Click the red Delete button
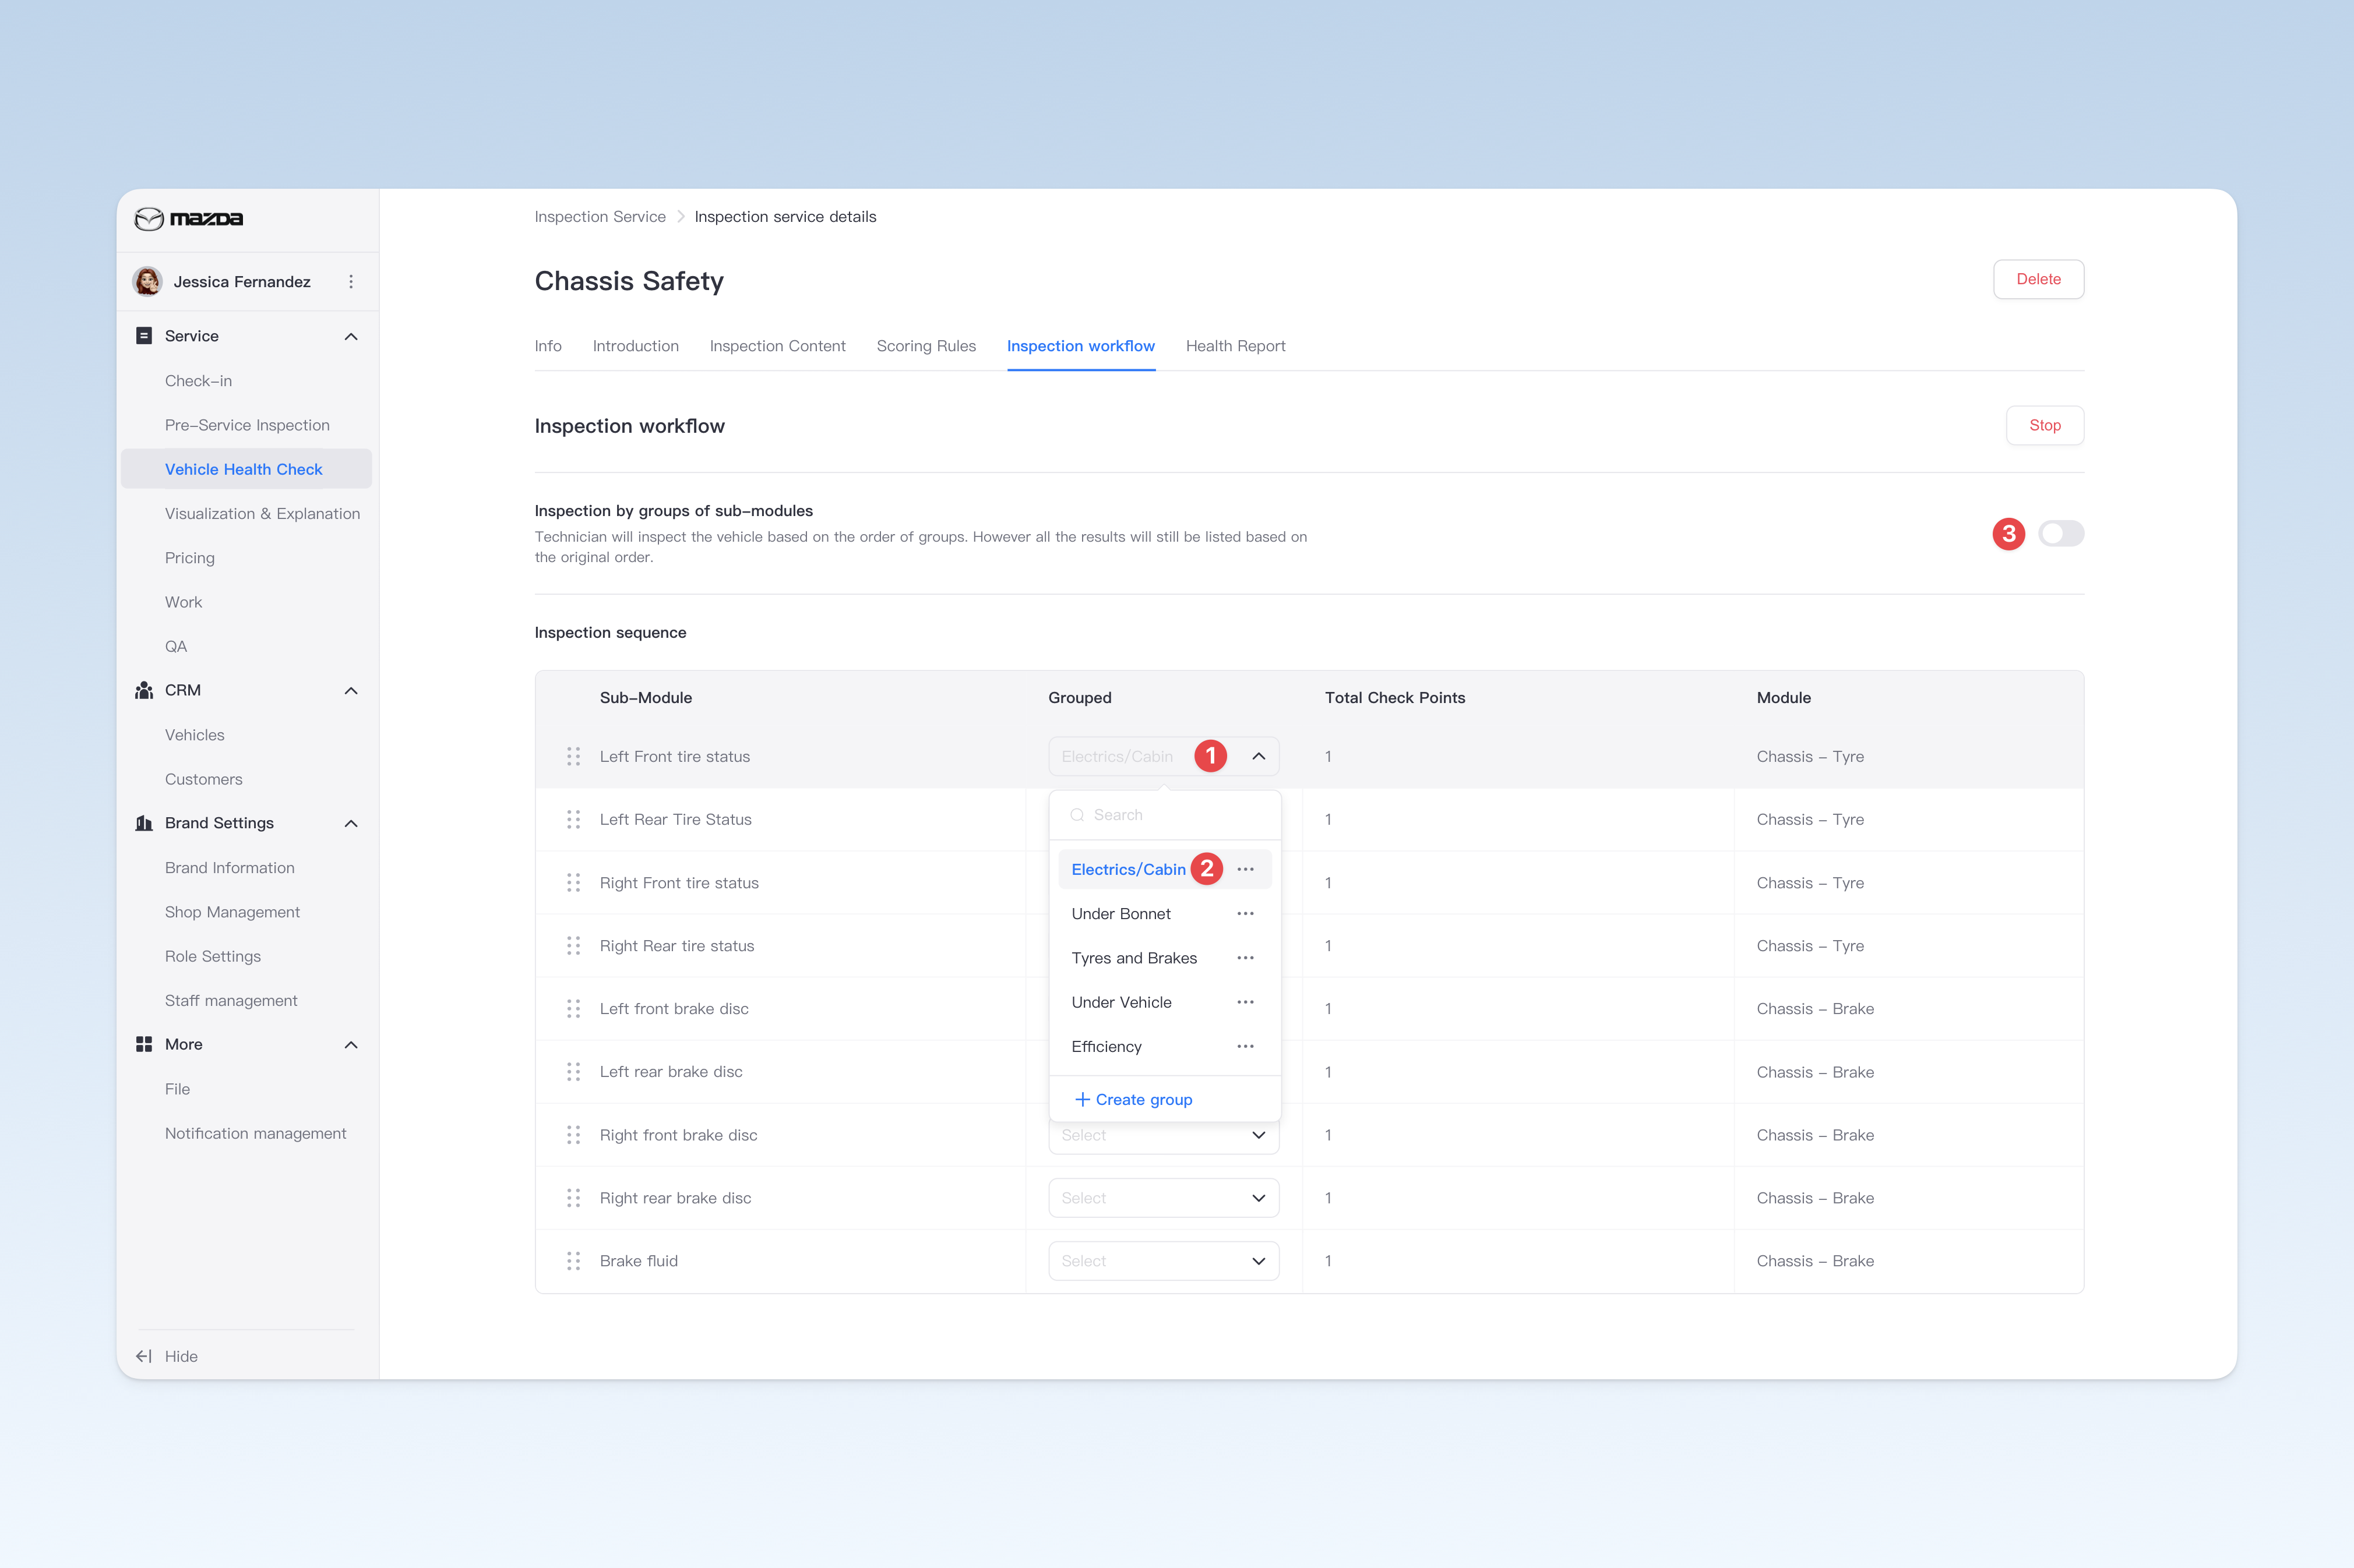The image size is (2354, 1568). point(2038,279)
